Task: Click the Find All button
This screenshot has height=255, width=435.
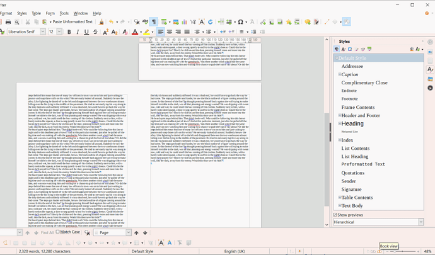Action: tap(47, 232)
